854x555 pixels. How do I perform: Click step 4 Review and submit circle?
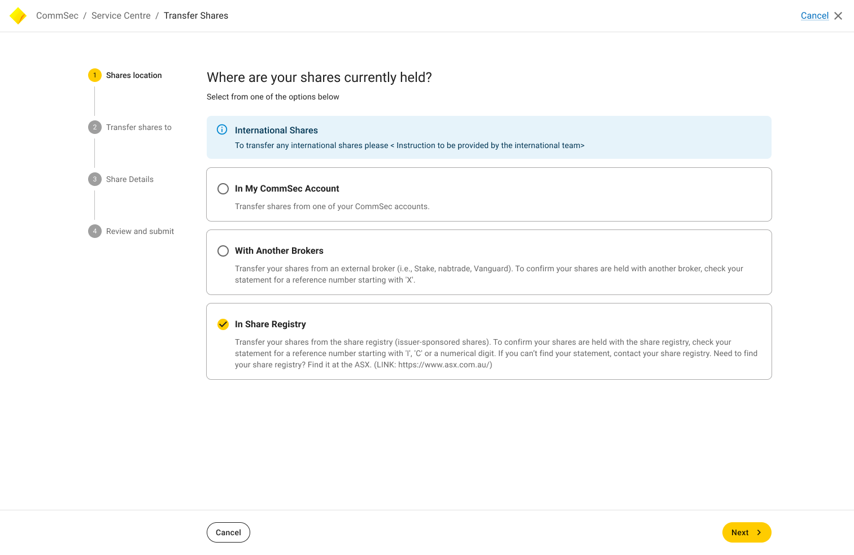click(x=95, y=231)
